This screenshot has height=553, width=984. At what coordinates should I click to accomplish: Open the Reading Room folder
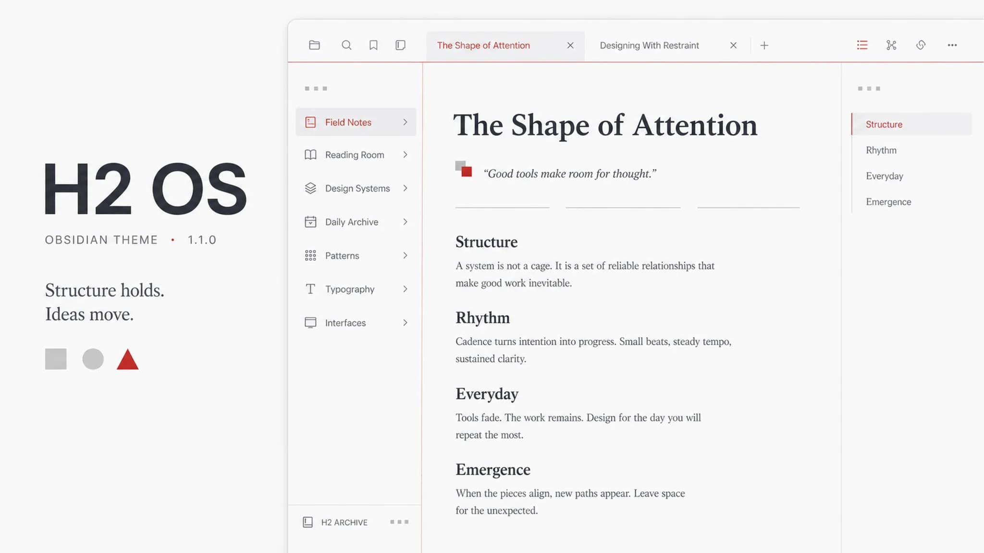click(x=356, y=155)
